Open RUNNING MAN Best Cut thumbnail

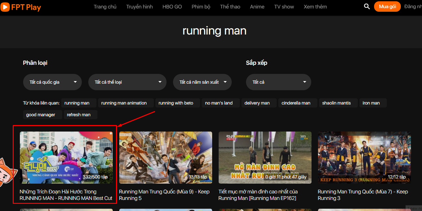tap(66, 157)
